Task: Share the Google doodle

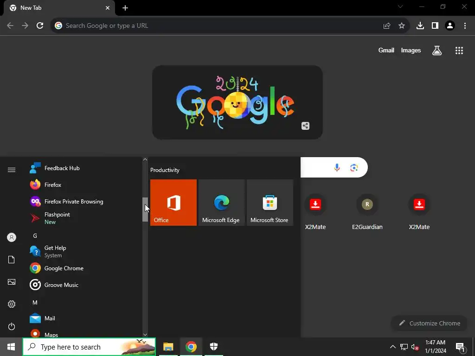Action: pos(305,126)
